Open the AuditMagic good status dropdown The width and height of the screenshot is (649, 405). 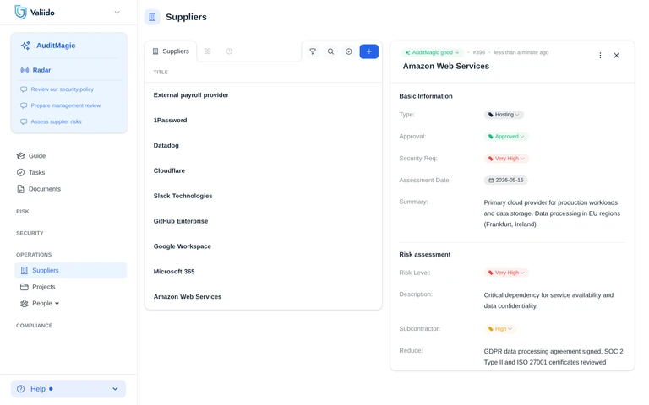click(432, 52)
